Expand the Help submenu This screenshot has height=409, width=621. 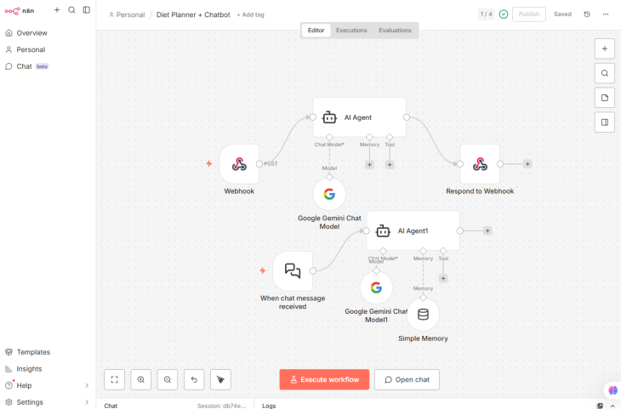click(86, 385)
